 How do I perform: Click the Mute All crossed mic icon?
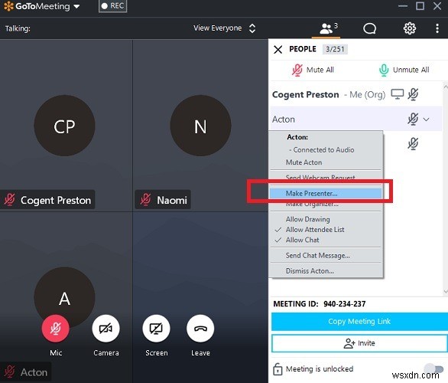pos(297,70)
